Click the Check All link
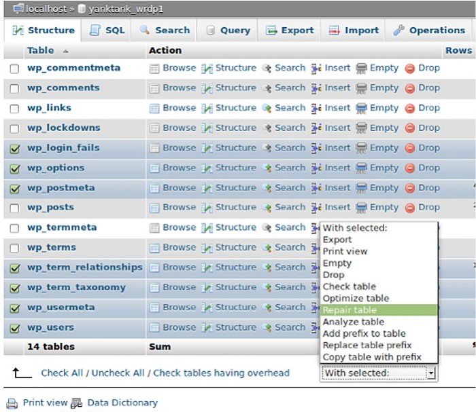The image size is (476, 412). pos(62,373)
